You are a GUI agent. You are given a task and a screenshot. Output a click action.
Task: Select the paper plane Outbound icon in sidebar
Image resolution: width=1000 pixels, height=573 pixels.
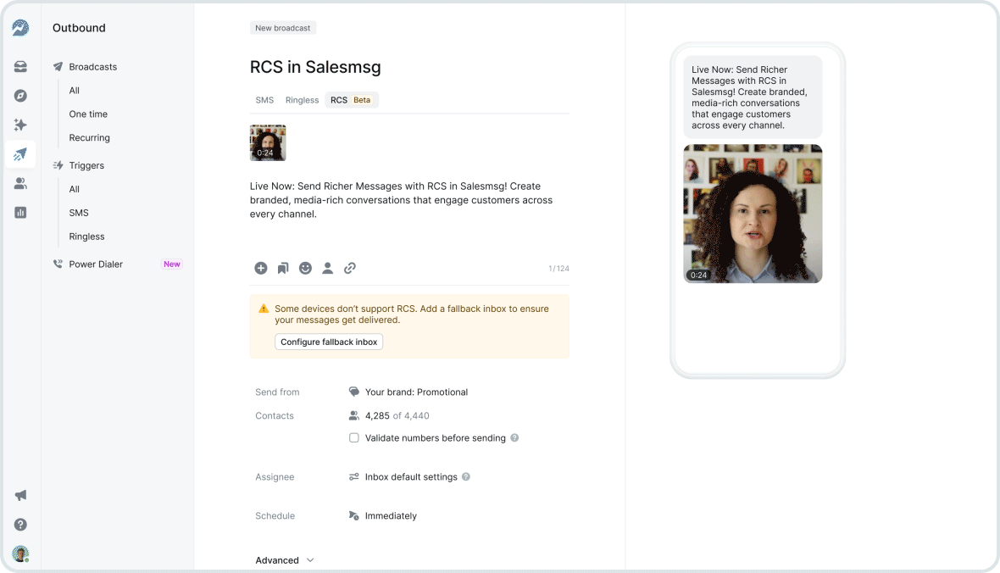20,154
